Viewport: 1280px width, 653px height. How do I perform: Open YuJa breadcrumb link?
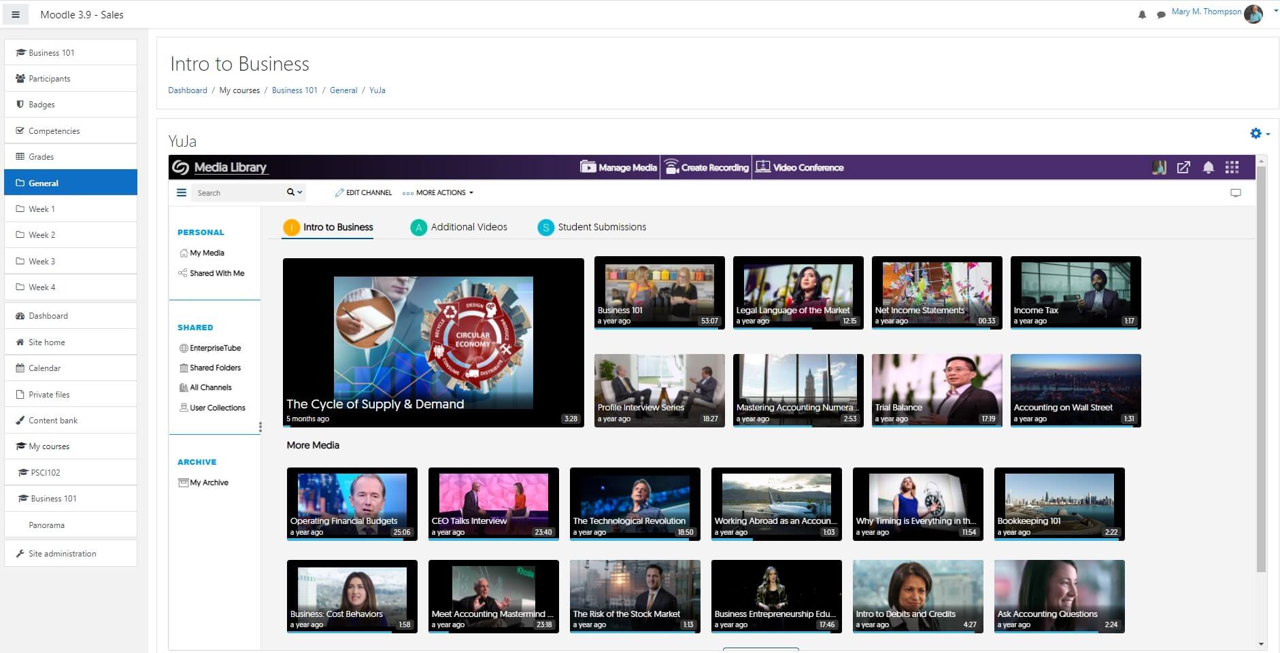pyautogui.click(x=377, y=90)
